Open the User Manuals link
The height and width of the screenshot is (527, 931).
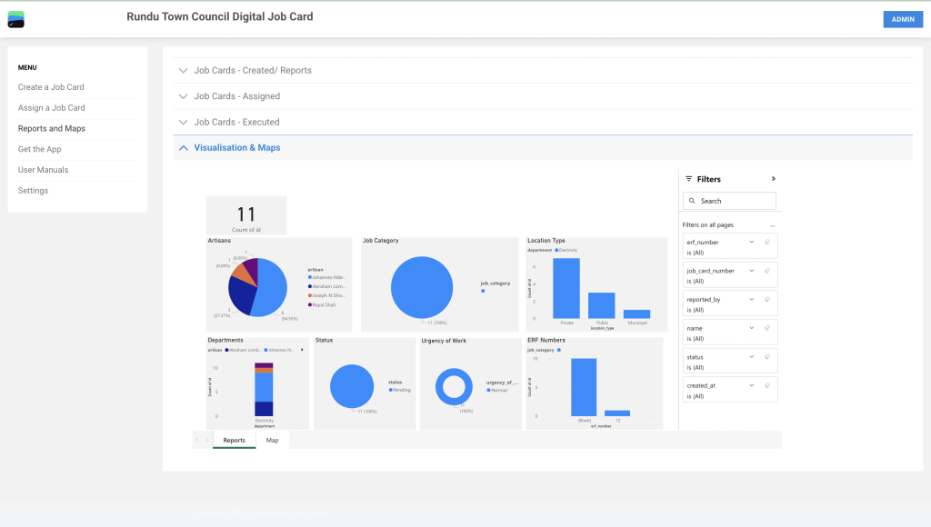[x=43, y=170]
